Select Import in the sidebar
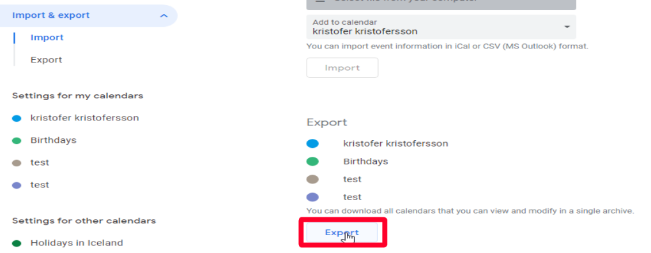 coord(47,38)
